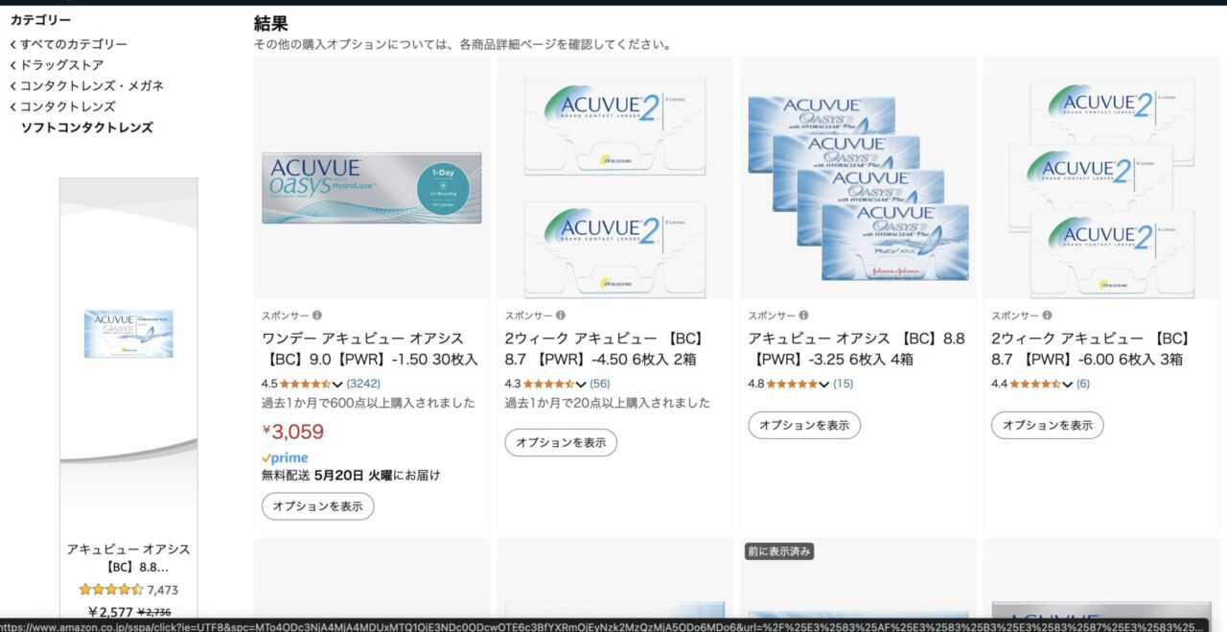The height and width of the screenshot is (632, 1227).
Task: Open sponsor info icon on 2ウィーク -6.00 card
Action: pos(1047,316)
